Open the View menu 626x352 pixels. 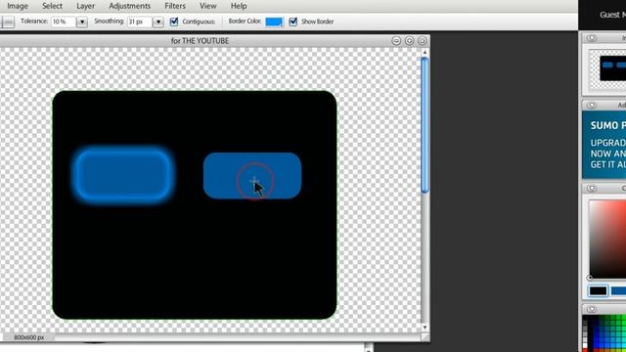208,6
